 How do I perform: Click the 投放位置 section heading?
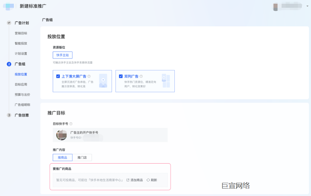pos(56,36)
